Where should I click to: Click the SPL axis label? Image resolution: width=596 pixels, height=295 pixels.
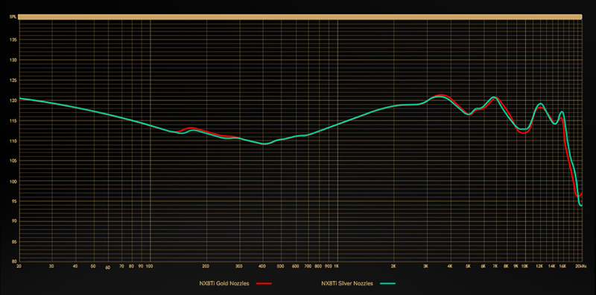pyautogui.click(x=13, y=16)
